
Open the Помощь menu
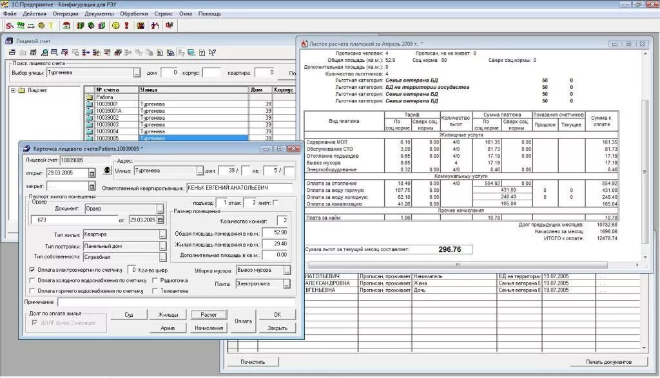[x=209, y=14]
